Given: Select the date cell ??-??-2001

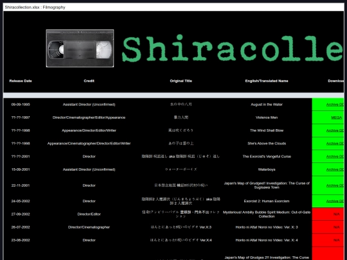Looking at the screenshot, I should 21,157.
